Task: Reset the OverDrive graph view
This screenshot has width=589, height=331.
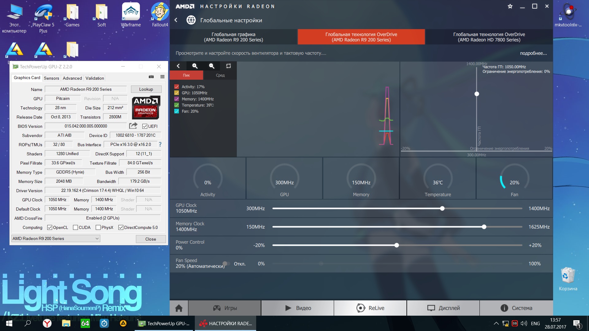Action: [x=229, y=66]
